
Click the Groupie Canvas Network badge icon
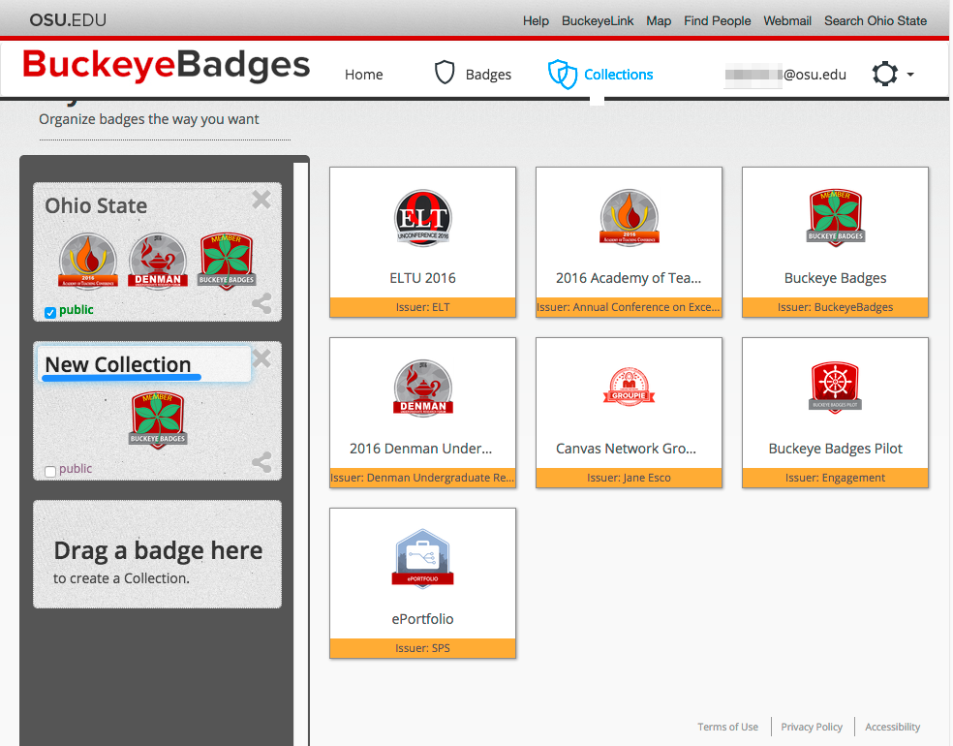pyautogui.click(x=630, y=387)
